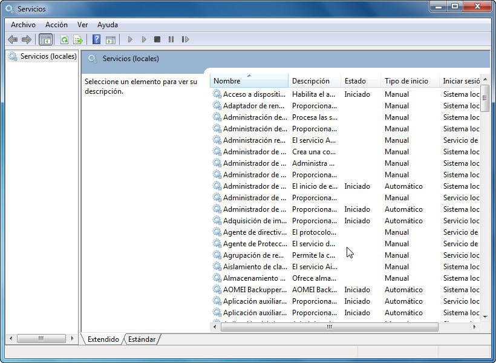Select the Adquisición de im... service name
Image resolution: width=496 pixels, height=363 pixels.
255,221
